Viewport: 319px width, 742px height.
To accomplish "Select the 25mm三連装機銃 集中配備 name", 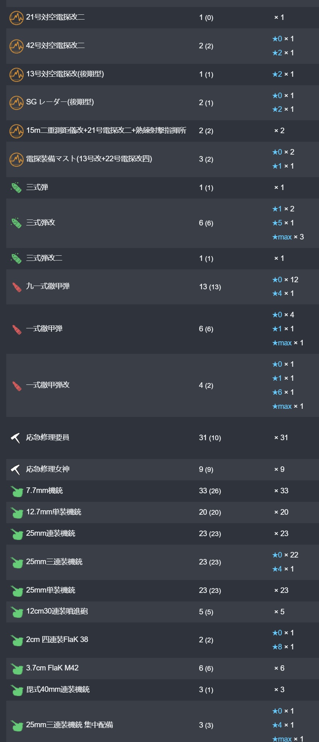I will click(69, 725).
